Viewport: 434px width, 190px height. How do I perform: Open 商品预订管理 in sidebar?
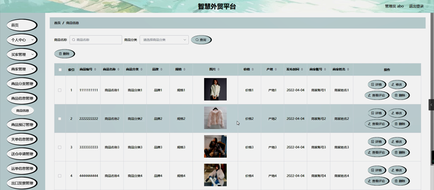[x=22, y=125]
